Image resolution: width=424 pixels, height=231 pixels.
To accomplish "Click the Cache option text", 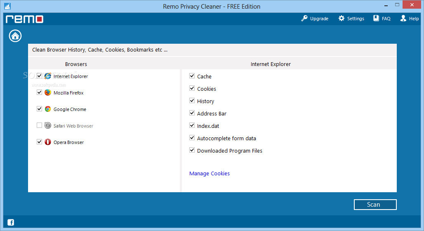I will point(204,77).
